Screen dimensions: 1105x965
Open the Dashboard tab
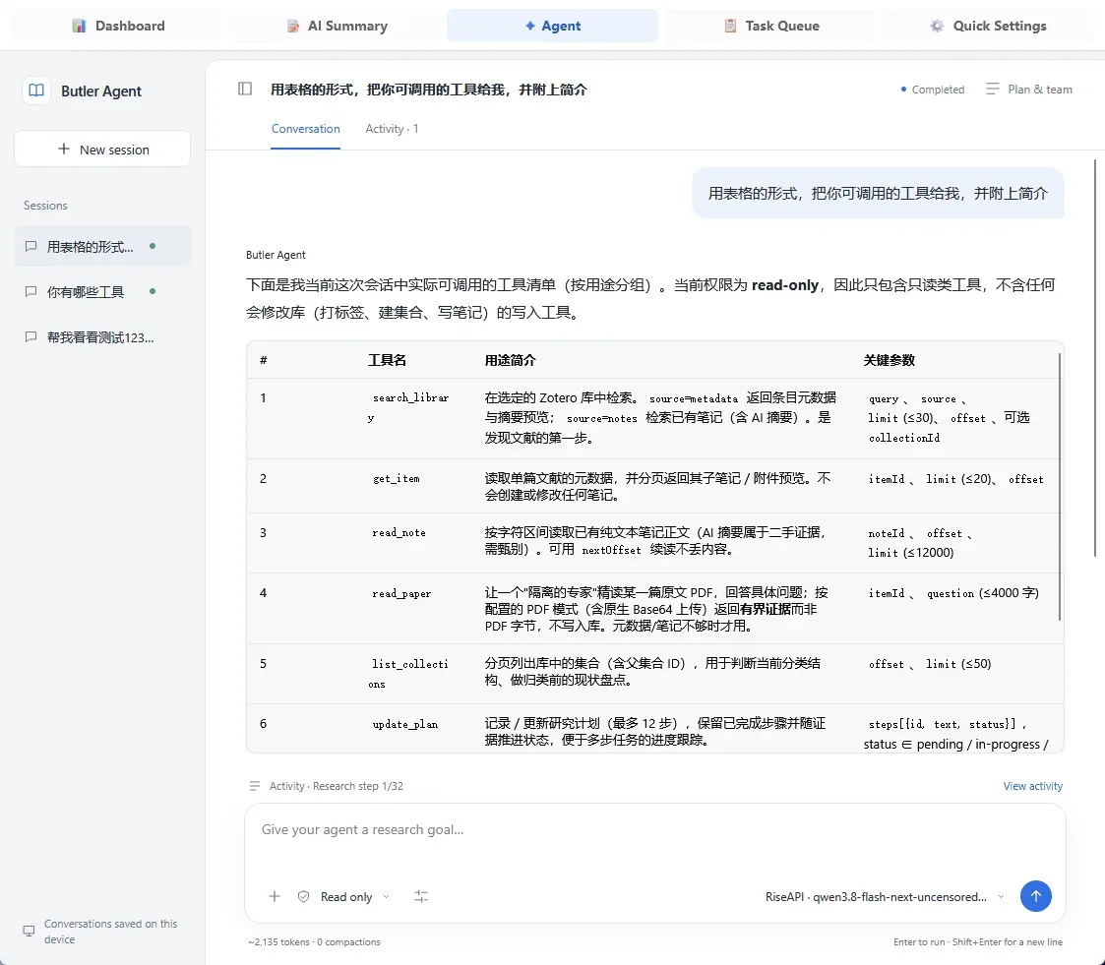click(118, 26)
